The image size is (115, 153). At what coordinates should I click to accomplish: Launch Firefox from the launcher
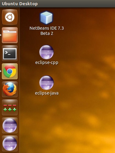click(10, 89)
